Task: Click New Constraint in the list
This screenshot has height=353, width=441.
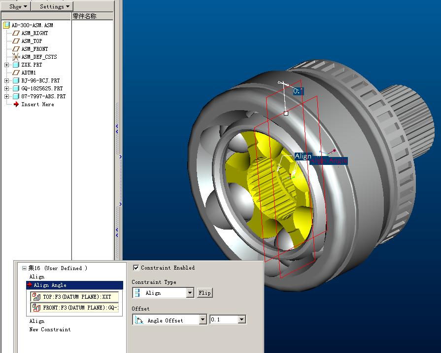Action: pyautogui.click(x=50, y=330)
